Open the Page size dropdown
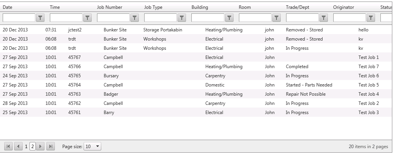Screen dimensions: 395x155 coord(92,147)
